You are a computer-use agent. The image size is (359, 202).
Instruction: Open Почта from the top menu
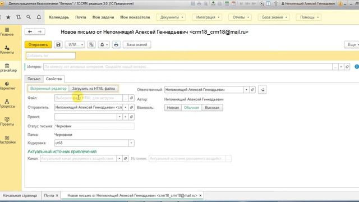click(x=81, y=17)
